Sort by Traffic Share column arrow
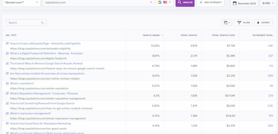Image resolution: width=278 pixels, height=134 pixels. 162,35
